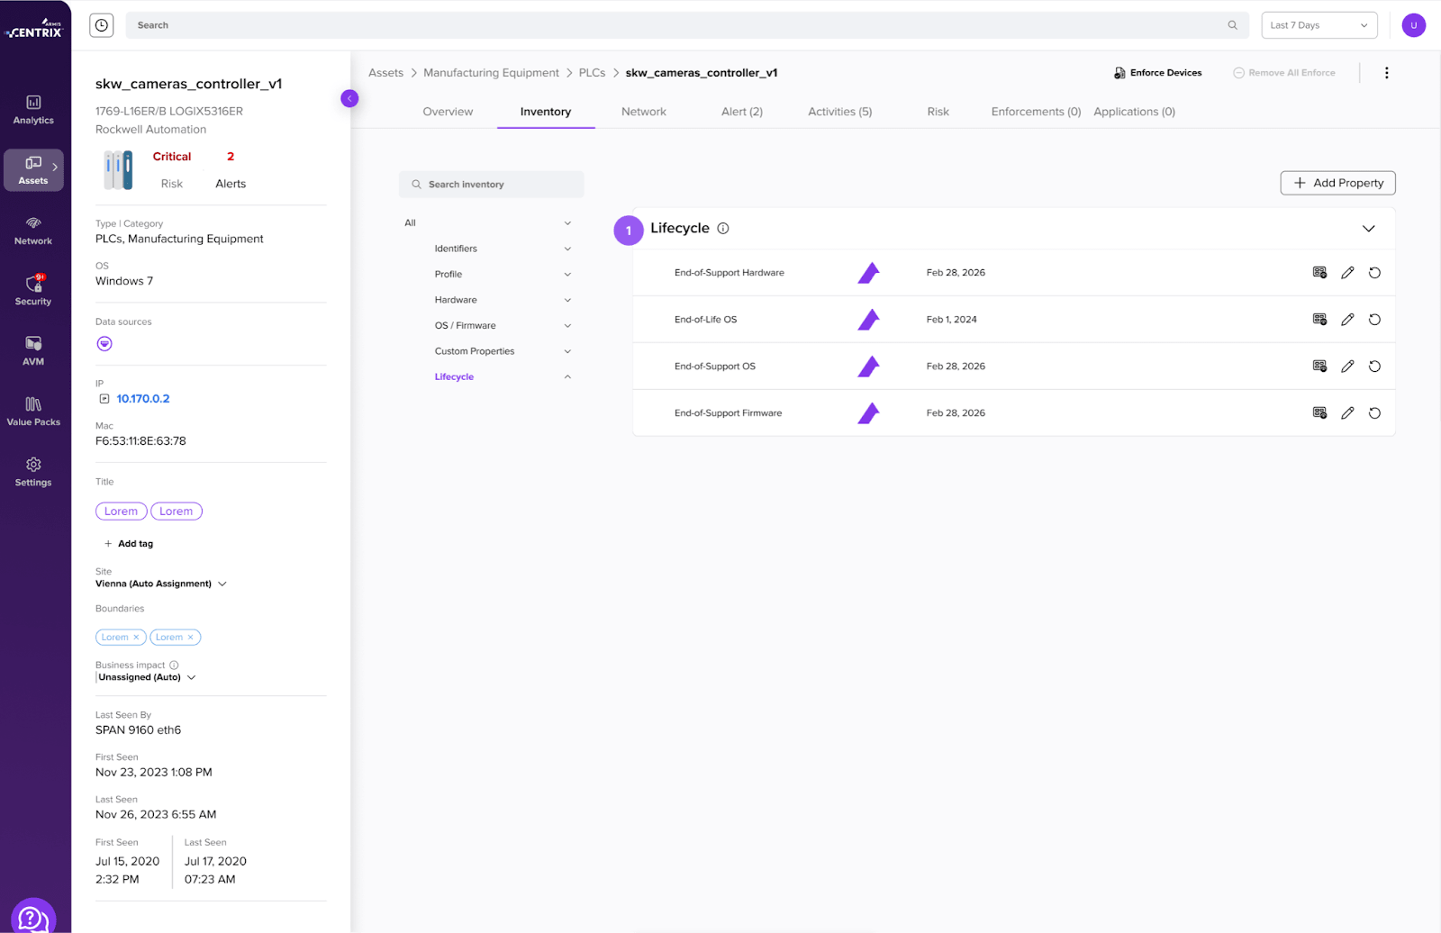Open the AVM section in sidebar

[33, 351]
